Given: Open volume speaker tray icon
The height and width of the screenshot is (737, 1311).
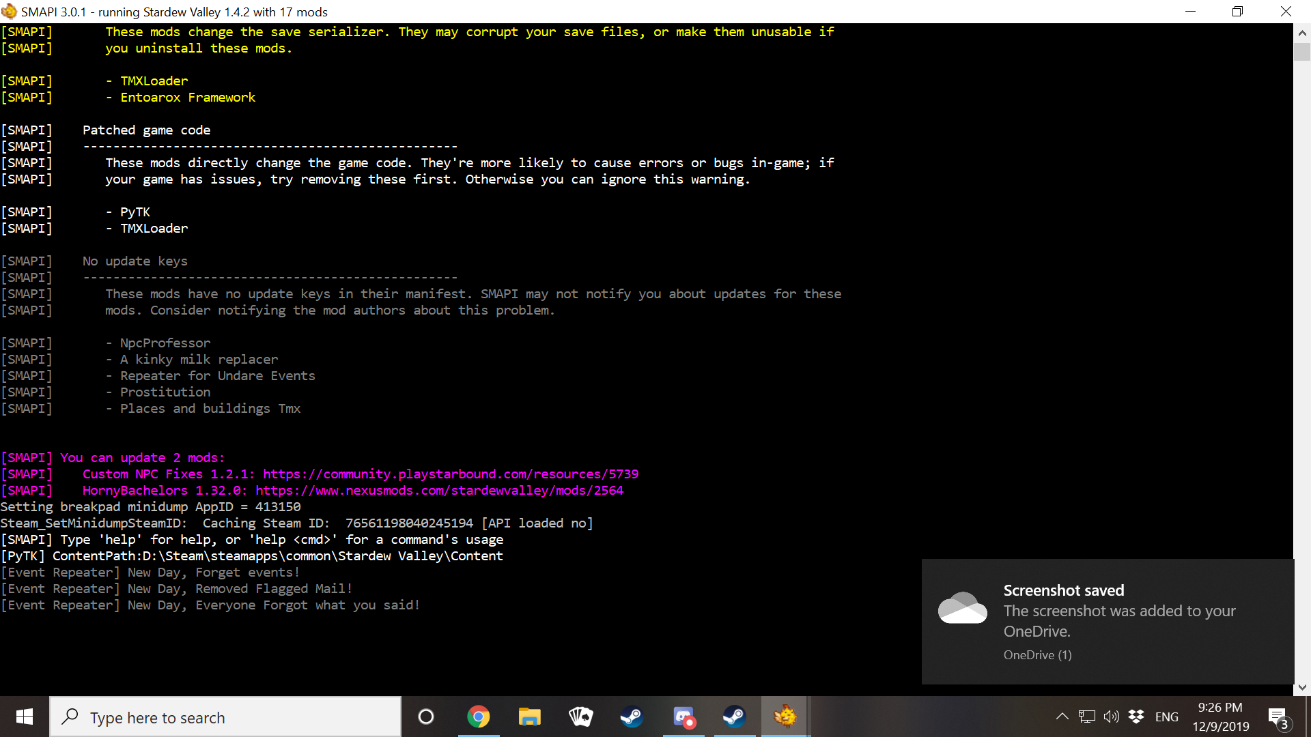Looking at the screenshot, I should 1112,717.
